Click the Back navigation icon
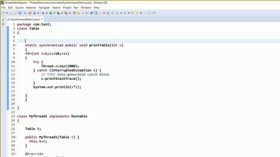The height and width of the screenshot is (157, 280). coord(137,13)
